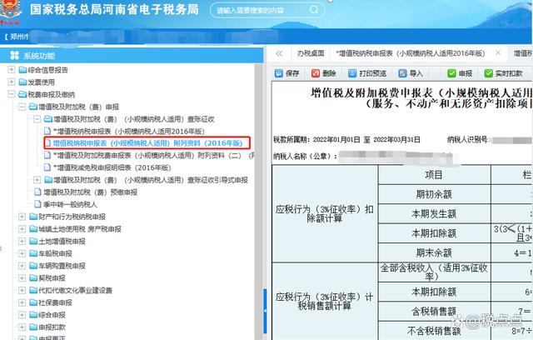The image size is (533, 340).
Task: Switch to the 办税桌面 tab
Action: click(311, 53)
